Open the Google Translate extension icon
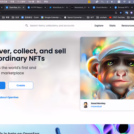The width and height of the screenshot is (134, 134). pos(126,13)
